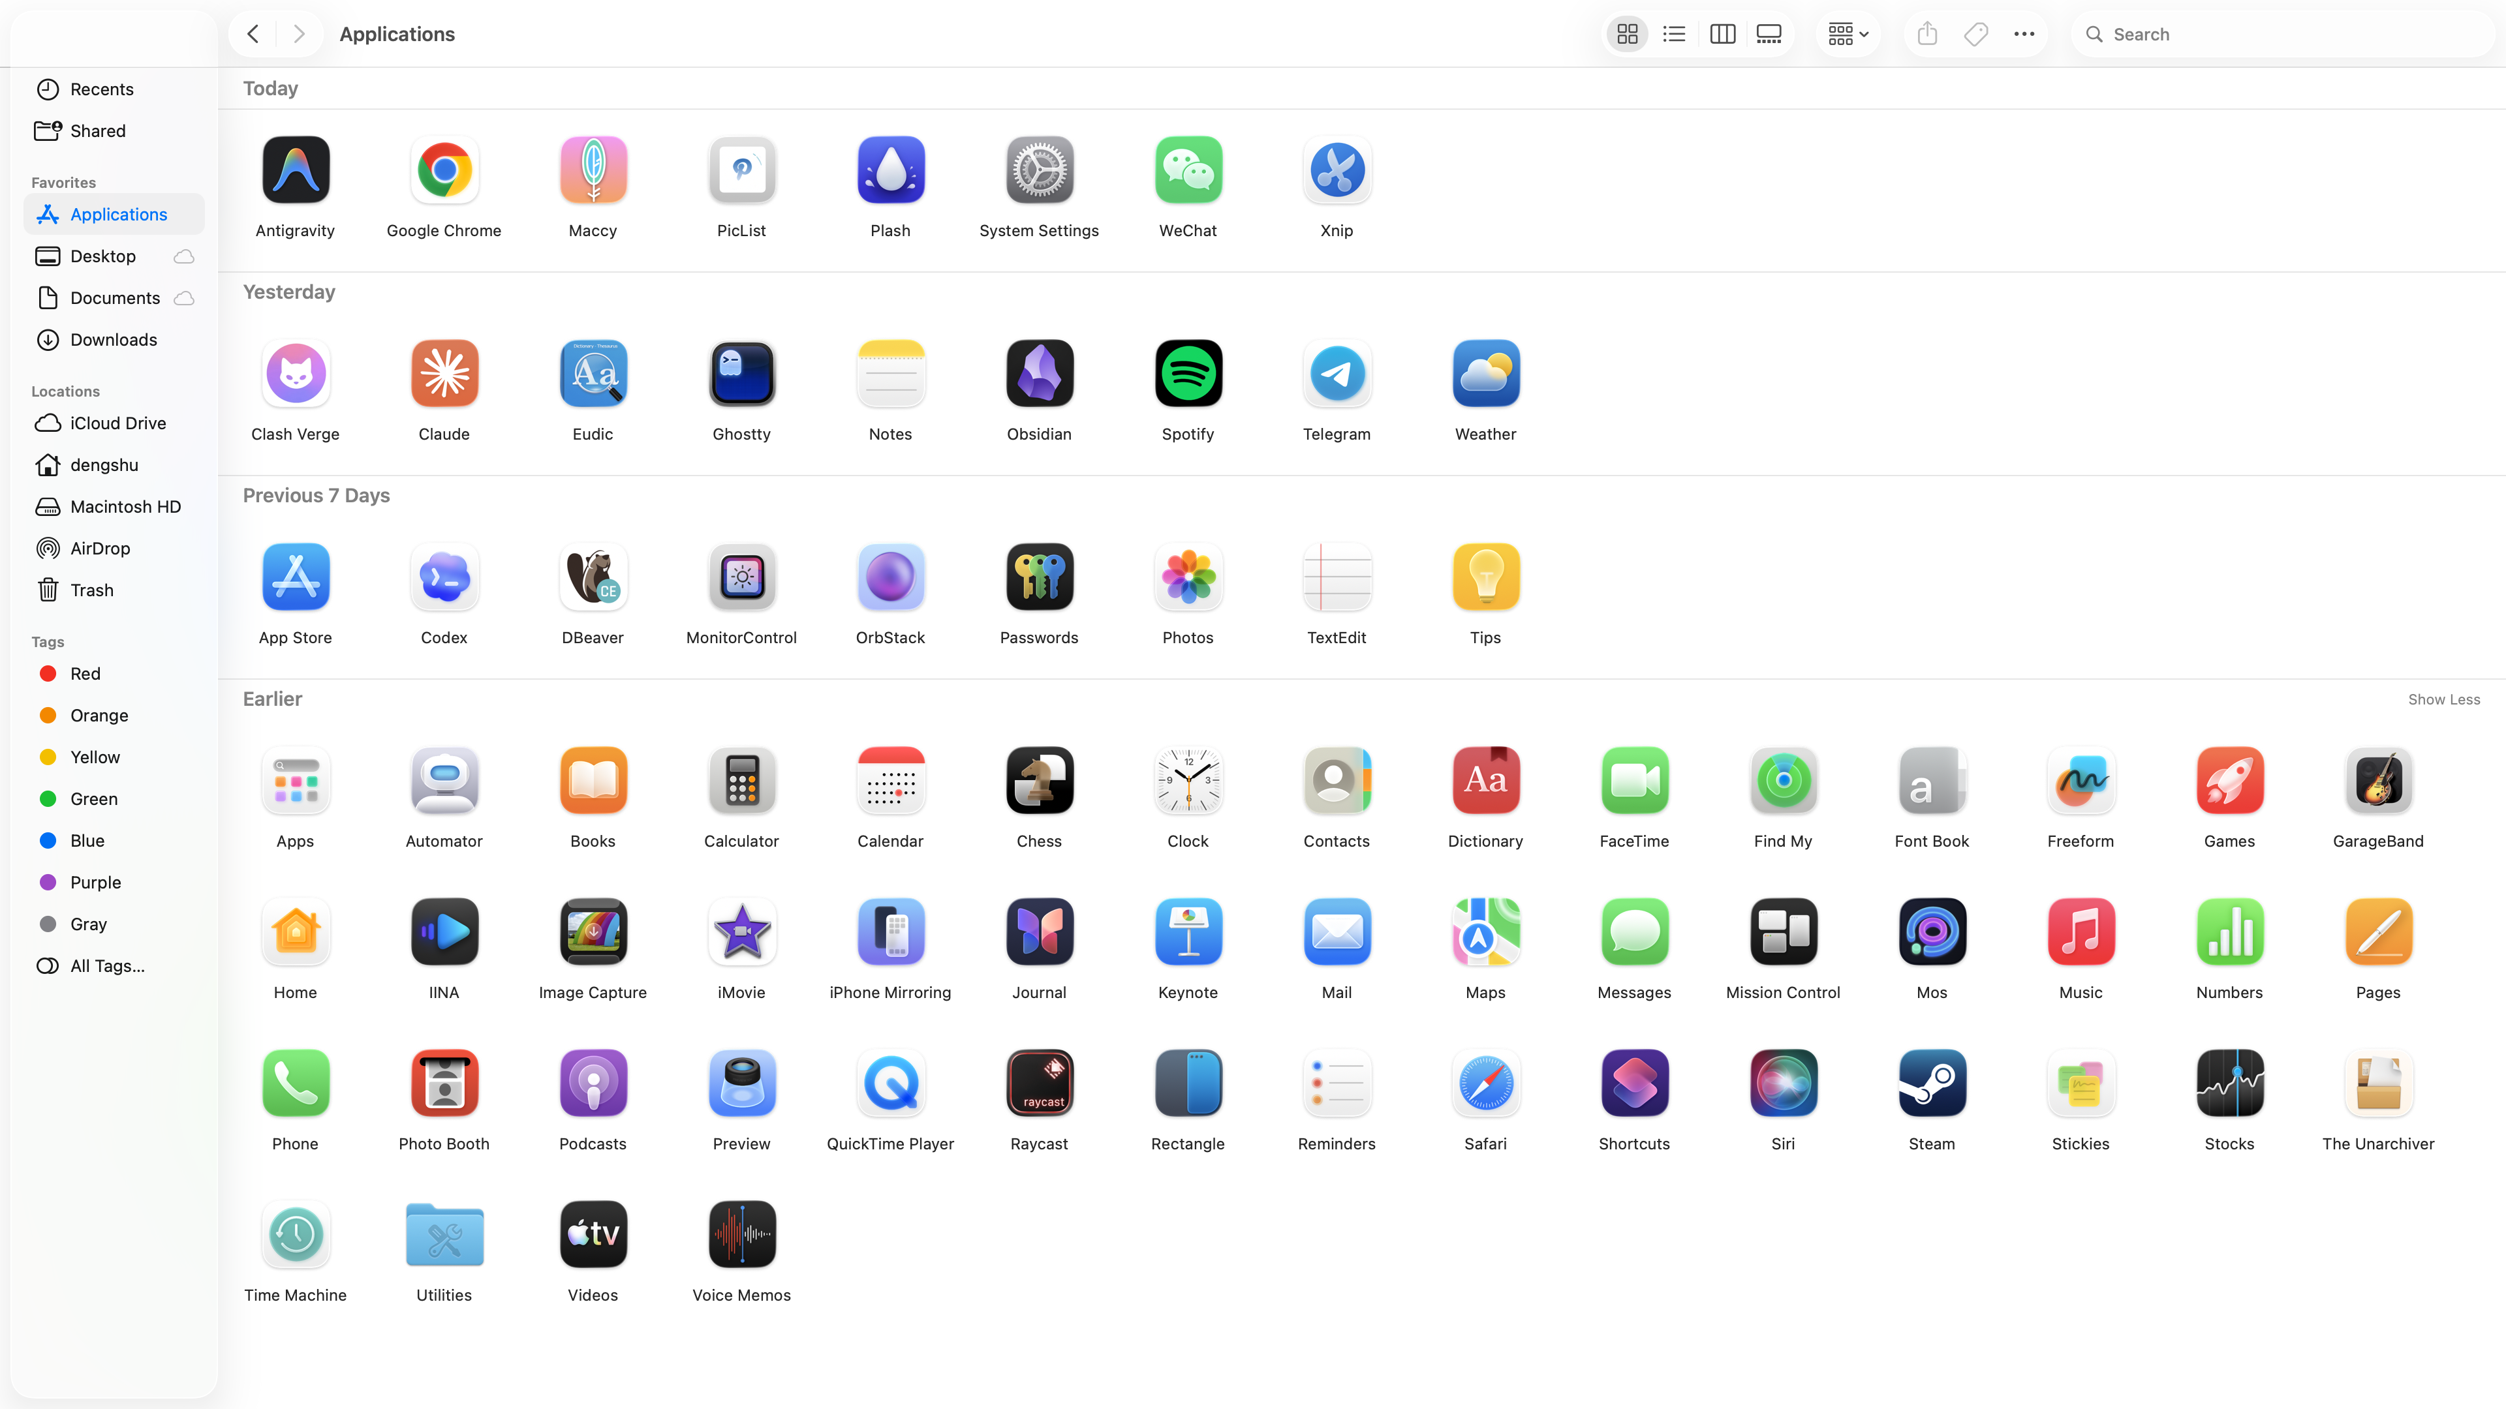Open the Steam app
Image resolution: width=2506 pixels, height=1409 pixels.
click(1932, 1083)
